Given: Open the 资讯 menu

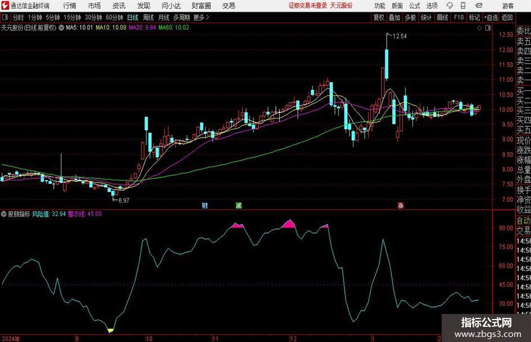Looking at the screenshot, I should point(119,6).
